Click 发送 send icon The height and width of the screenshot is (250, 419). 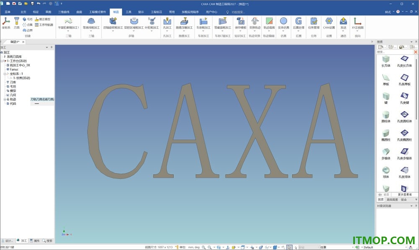tap(344, 23)
